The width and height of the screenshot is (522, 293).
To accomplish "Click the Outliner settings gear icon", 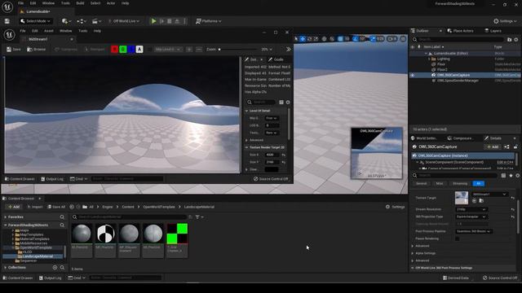I will click(x=516, y=40).
